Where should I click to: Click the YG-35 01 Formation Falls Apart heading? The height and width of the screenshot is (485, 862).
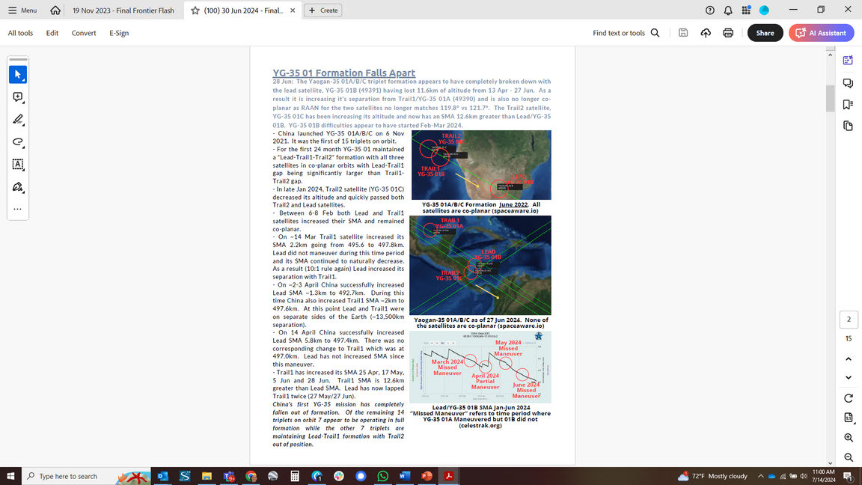tap(344, 73)
